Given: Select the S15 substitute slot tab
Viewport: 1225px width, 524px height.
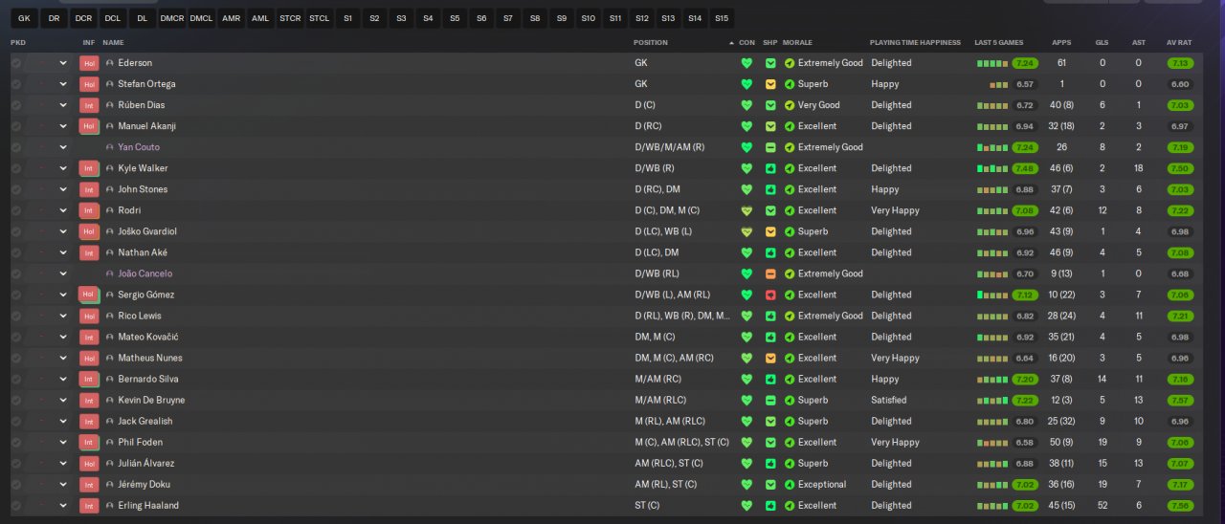Looking at the screenshot, I should click(x=721, y=18).
